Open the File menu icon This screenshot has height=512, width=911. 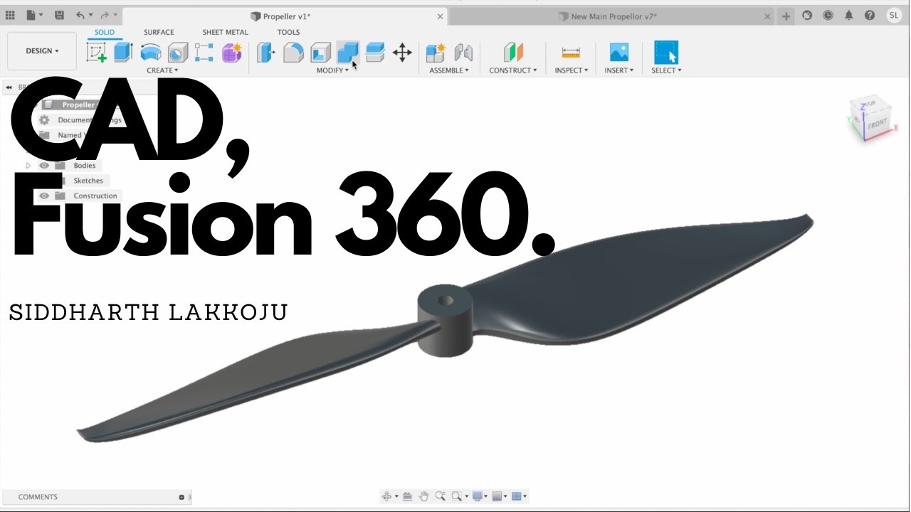(31, 15)
